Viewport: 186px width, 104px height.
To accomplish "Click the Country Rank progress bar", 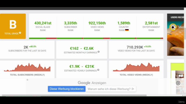I will click(x=123, y=38).
